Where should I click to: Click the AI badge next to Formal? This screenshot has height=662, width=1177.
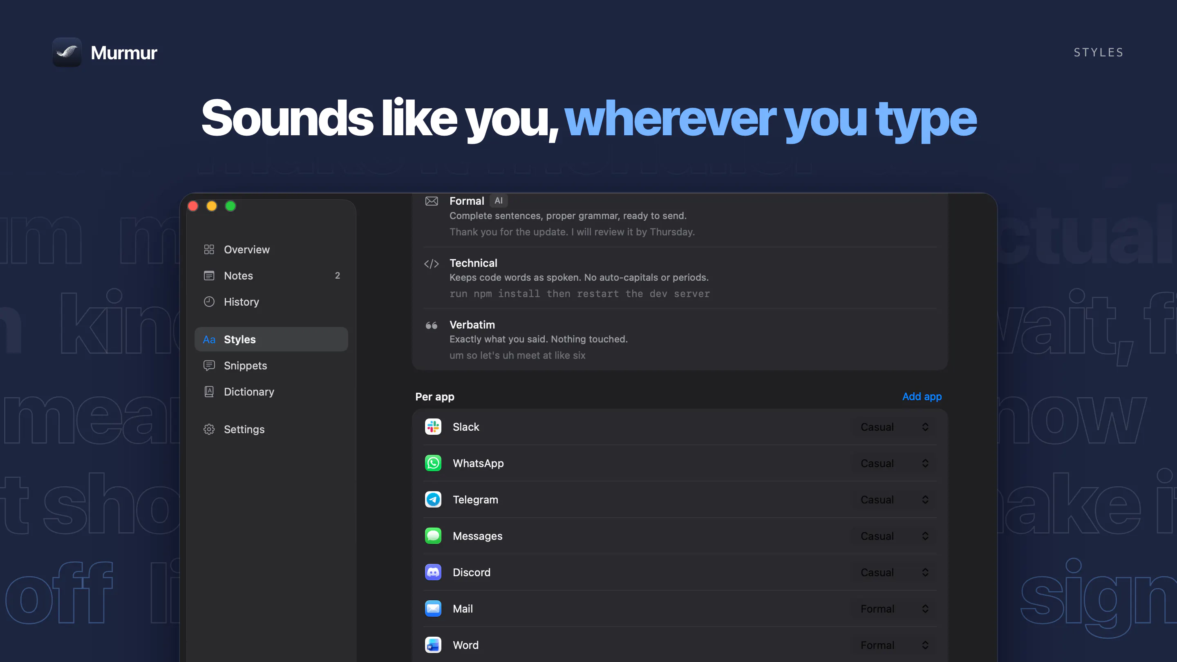pos(499,201)
